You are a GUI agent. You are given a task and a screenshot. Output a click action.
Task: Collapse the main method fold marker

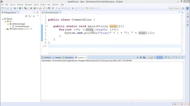coord(47,26)
